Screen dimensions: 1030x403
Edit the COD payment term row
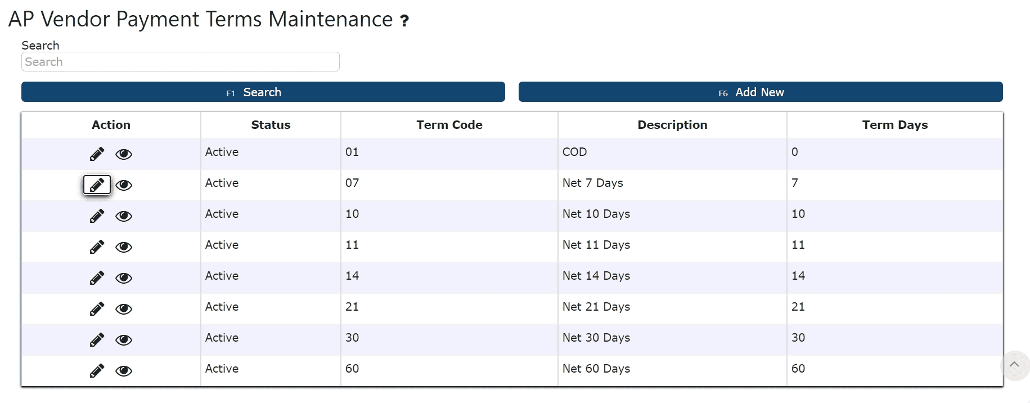tap(97, 154)
